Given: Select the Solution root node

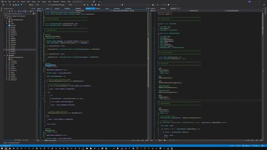Looking at the screenshot, I should coord(16,16).
